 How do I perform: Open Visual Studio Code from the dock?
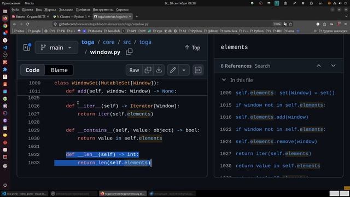tap(5, 48)
